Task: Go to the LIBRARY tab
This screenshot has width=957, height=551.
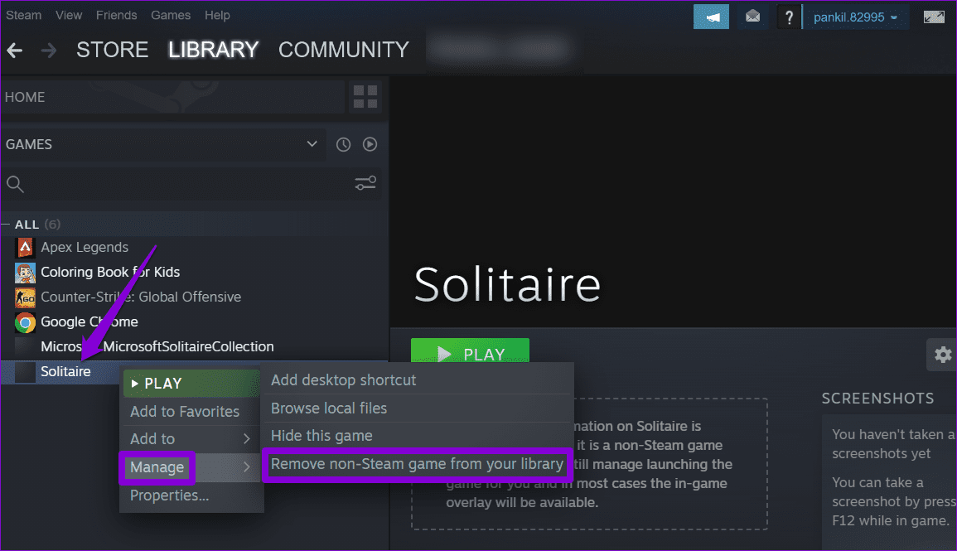Action: [213, 50]
